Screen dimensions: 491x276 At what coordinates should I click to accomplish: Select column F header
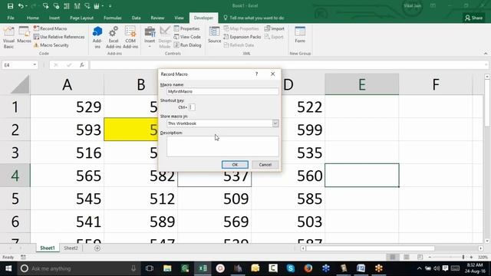click(x=436, y=84)
